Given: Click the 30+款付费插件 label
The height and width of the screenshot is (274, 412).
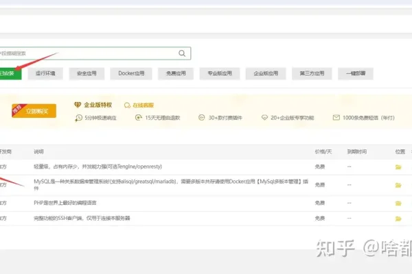Looking at the screenshot, I should click(x=225, y=118).
